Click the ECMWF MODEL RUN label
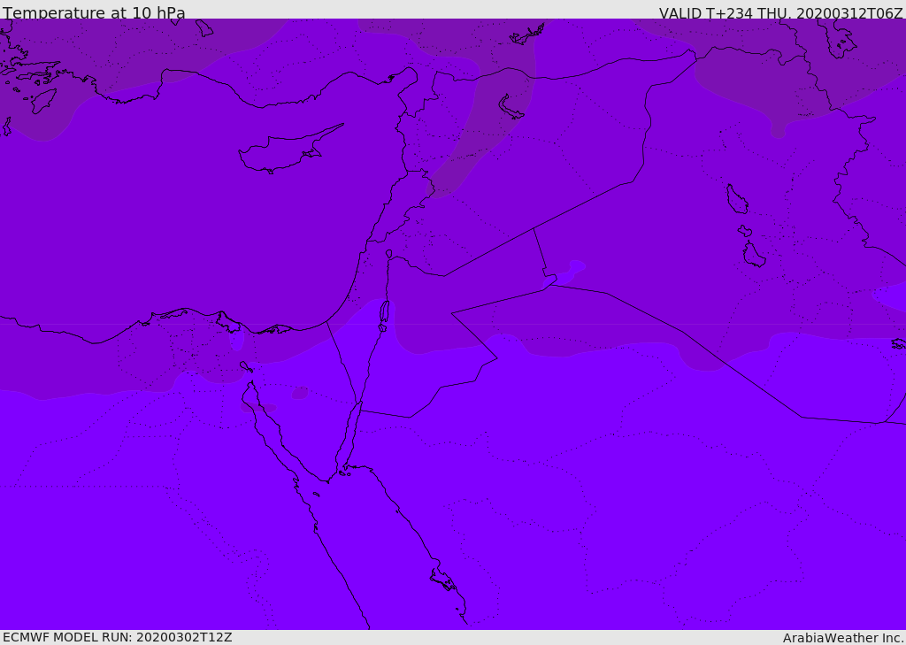Image resolution: width=906 pixels, height=645 pixels. click(x=117, y=637)
